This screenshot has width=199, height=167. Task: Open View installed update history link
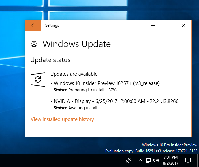point(62,119)
